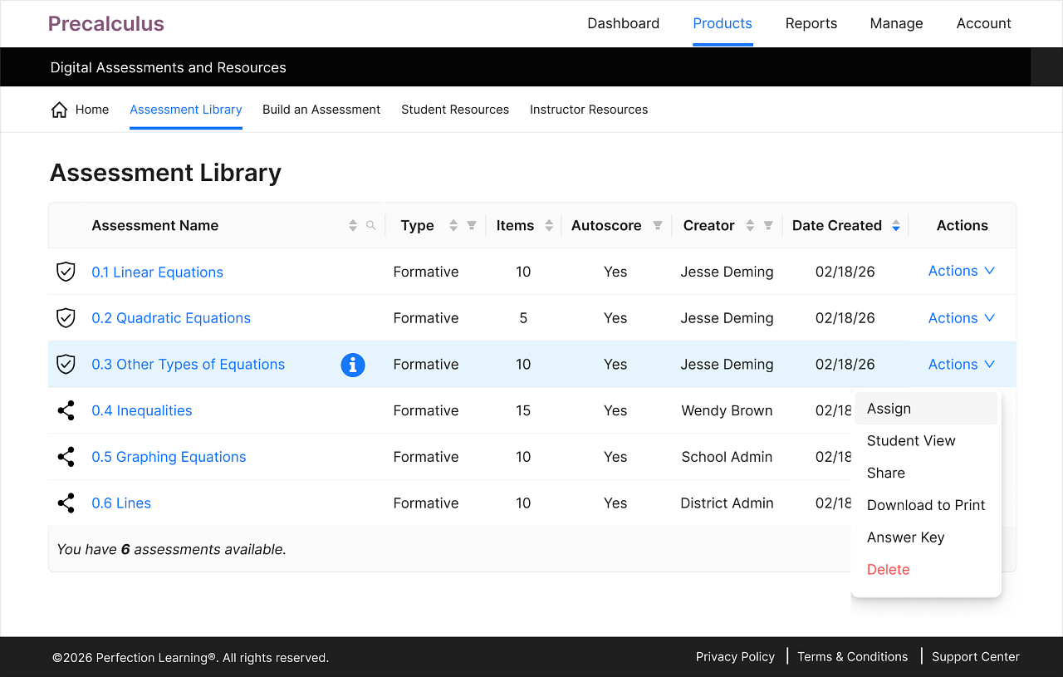Open the Actions dropdown for 0.1 Linear Equations

click(x=961, y=271)
